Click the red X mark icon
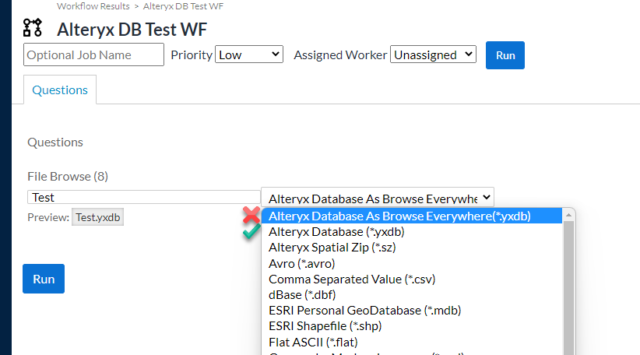Screen dimensions: 640x355 pos(251,216)
